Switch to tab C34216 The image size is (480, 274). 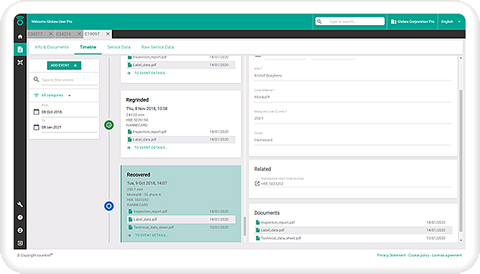pos(64,34)
